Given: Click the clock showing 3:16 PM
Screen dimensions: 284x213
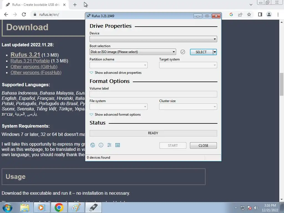Looking at the screenshot, I should 270,206.
